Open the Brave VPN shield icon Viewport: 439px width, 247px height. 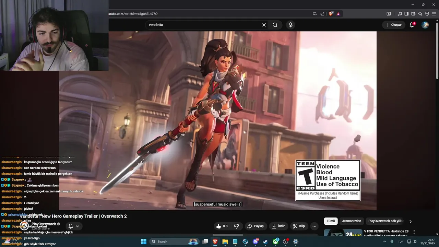[427, 14]
